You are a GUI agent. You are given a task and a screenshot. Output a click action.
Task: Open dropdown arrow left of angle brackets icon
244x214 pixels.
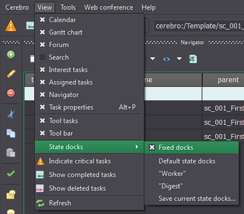point(153,59)
